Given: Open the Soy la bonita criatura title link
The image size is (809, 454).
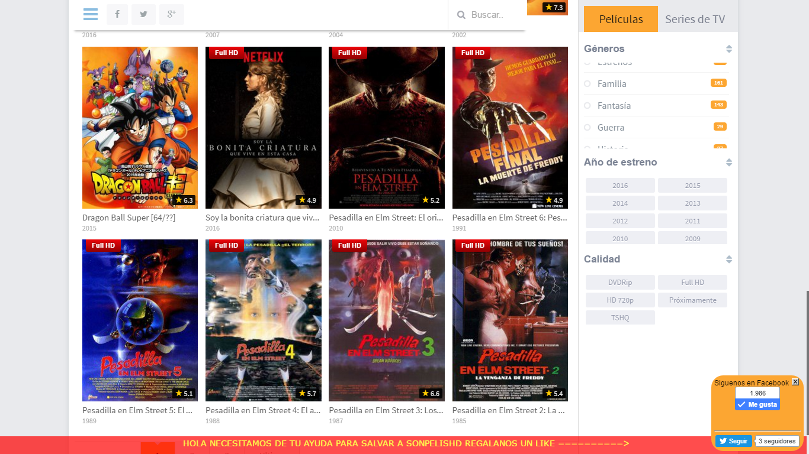Looking at the screenshot, I should (262, 218).
